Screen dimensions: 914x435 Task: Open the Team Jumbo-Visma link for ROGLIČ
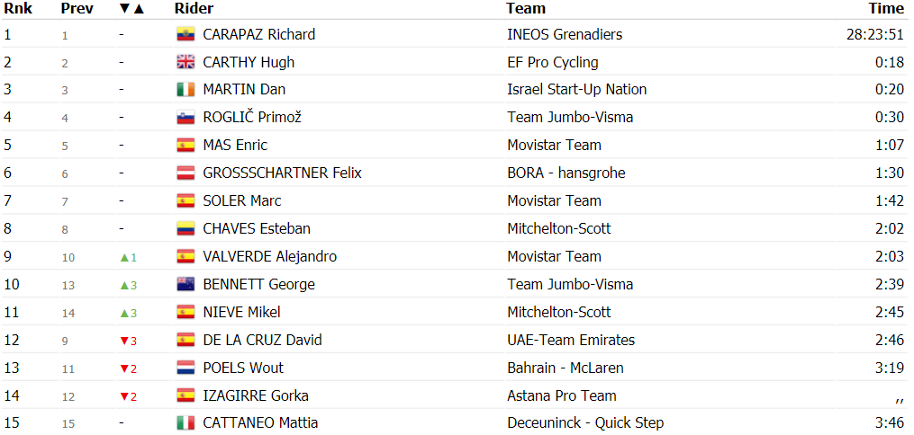pyautogui.click(x=570, y=118)
